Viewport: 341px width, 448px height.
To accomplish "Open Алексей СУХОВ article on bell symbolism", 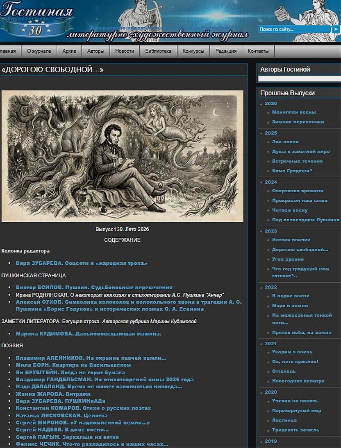I will pyautogui.click(x=129, y=306).
